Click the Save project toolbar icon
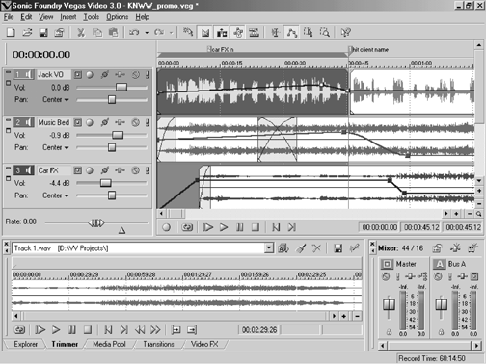 pyautogui.click(x=43, y=32)
